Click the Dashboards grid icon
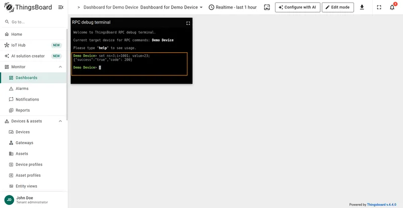Screen dimensions: 403x208 11,78
